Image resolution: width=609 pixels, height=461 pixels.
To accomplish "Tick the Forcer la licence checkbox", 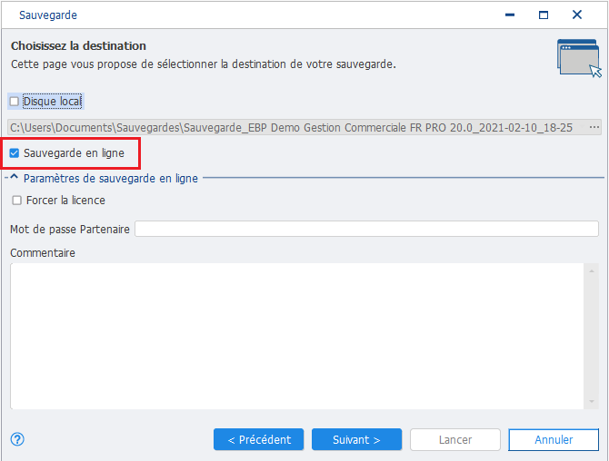I will point(16,201).
